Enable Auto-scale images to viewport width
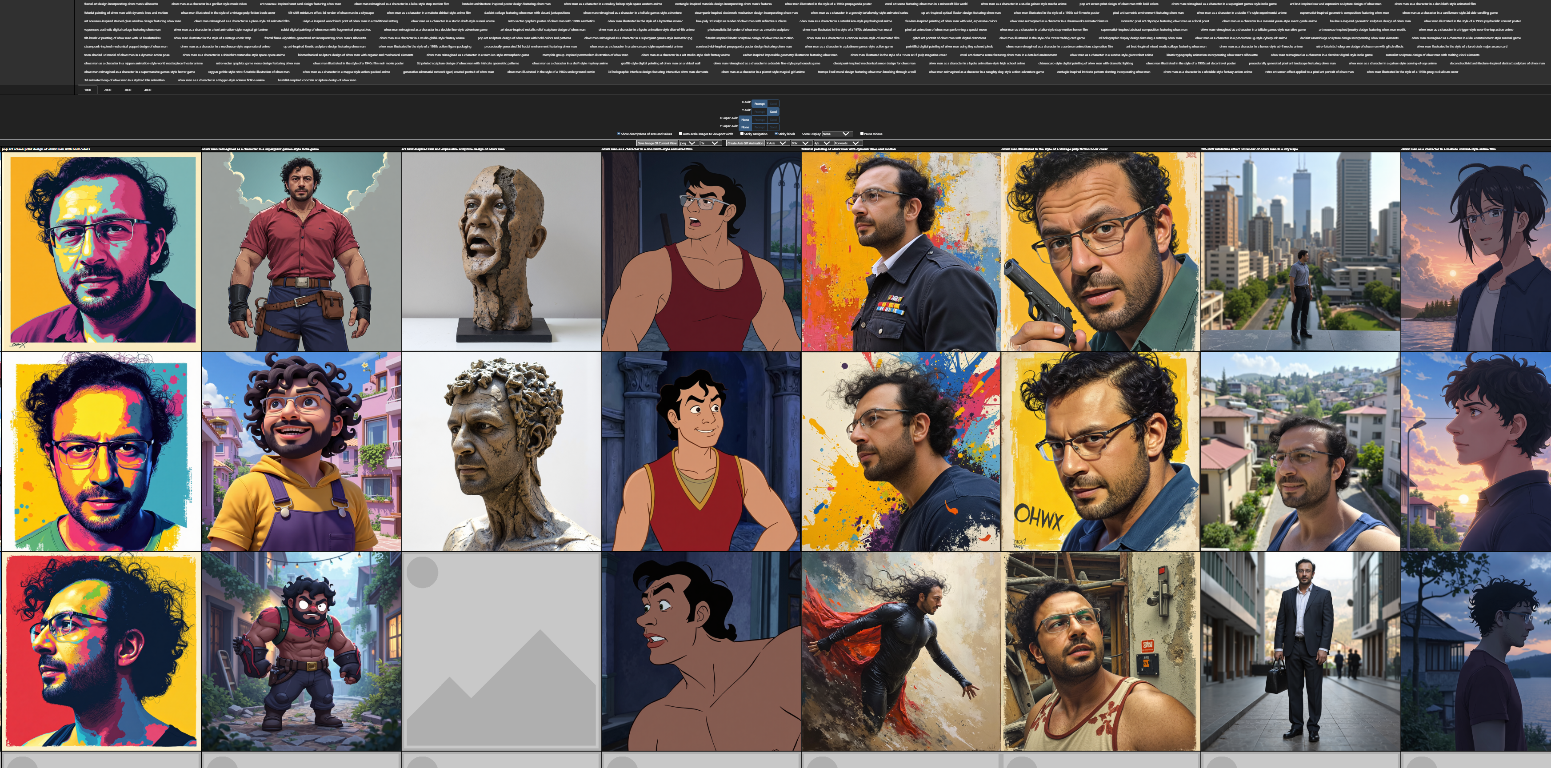The image size is (1551, 768). pyautogui.click(x=681, y=134)
